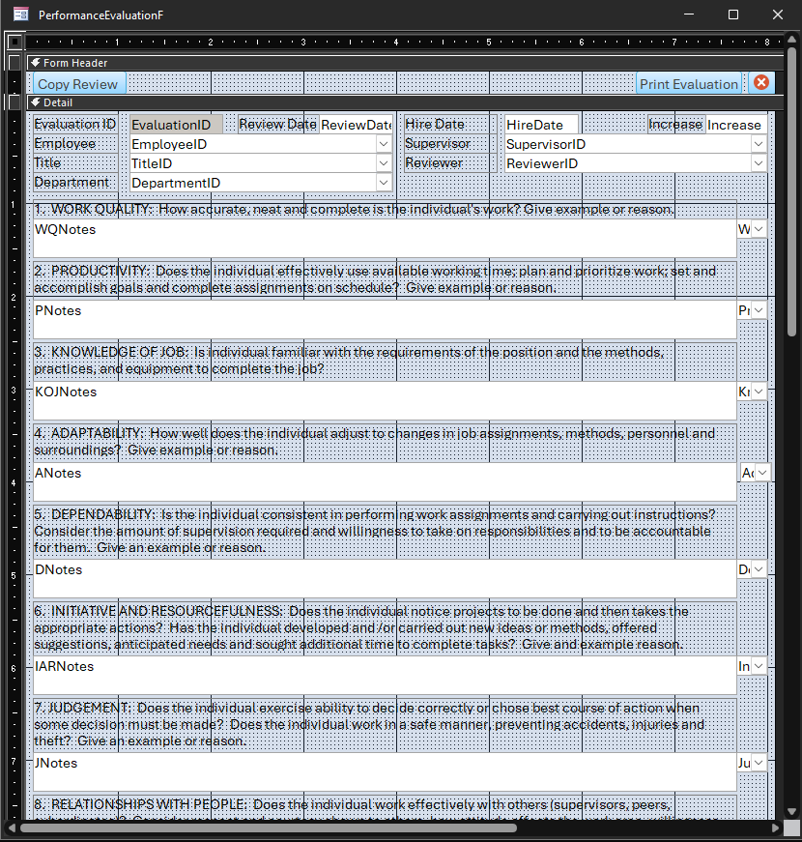
Task: Select the EvaluationID text box
Action: coord(176,125)
